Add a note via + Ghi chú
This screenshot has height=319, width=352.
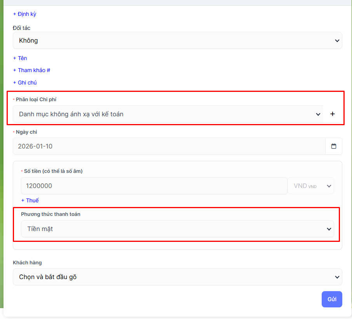click(x=25, y=83)
